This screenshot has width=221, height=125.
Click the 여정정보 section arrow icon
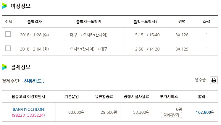tap(4, 6)
